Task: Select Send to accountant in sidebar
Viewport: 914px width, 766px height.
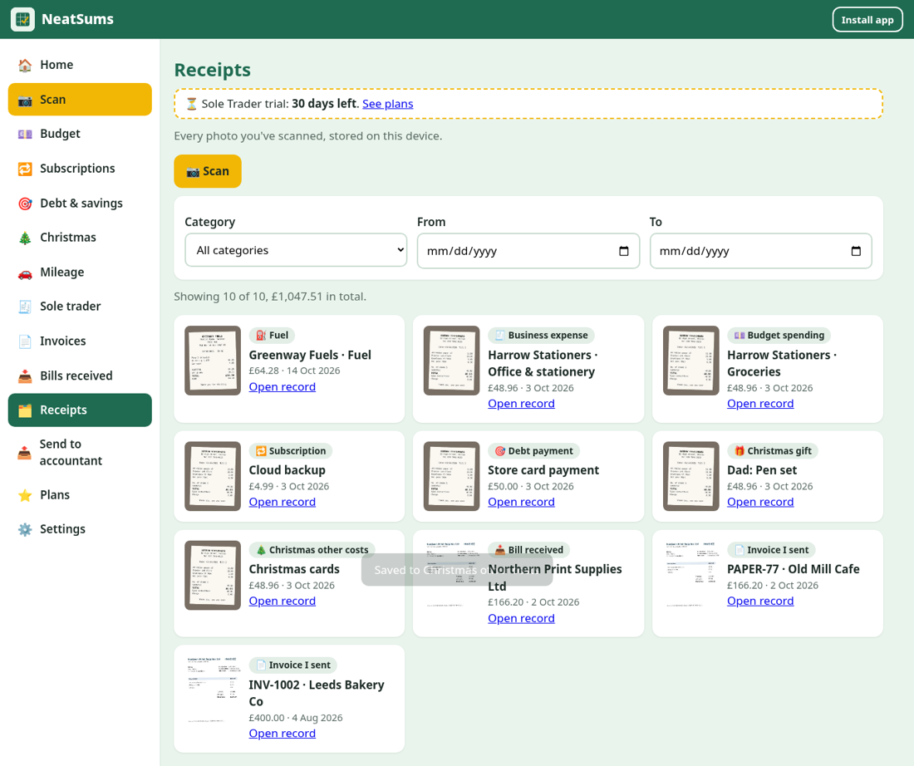Action: click(80, 452)
